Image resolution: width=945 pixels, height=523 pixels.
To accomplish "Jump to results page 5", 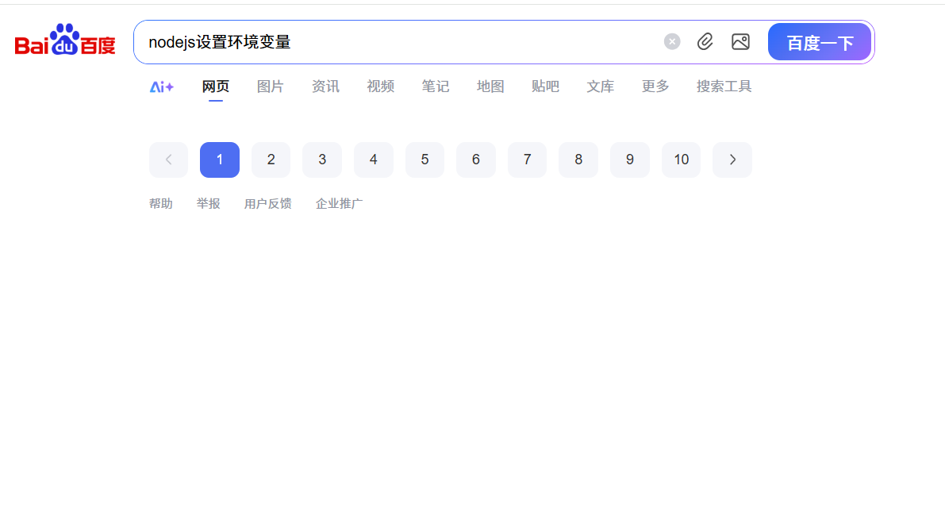I will click(424, 160).
